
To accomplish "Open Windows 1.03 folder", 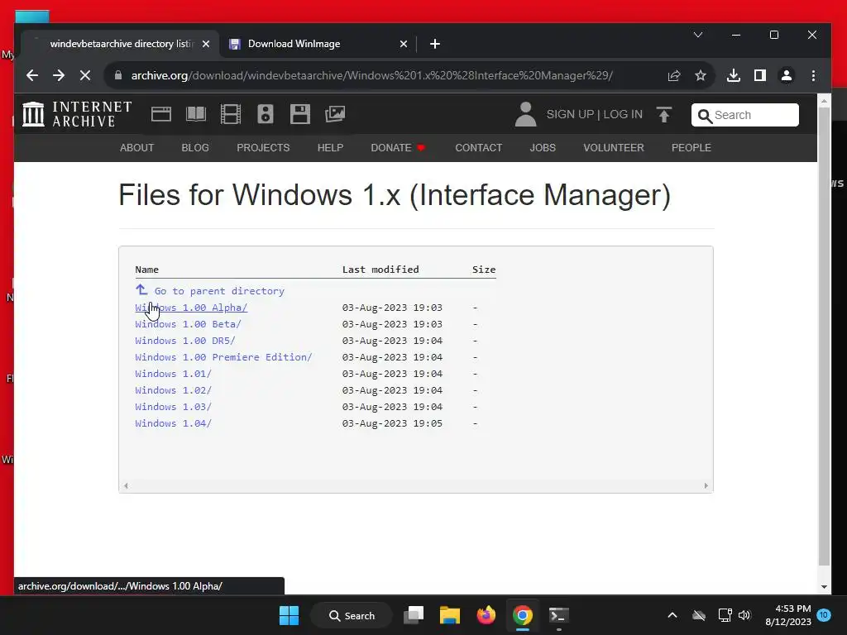I will (x=174, y=407).
